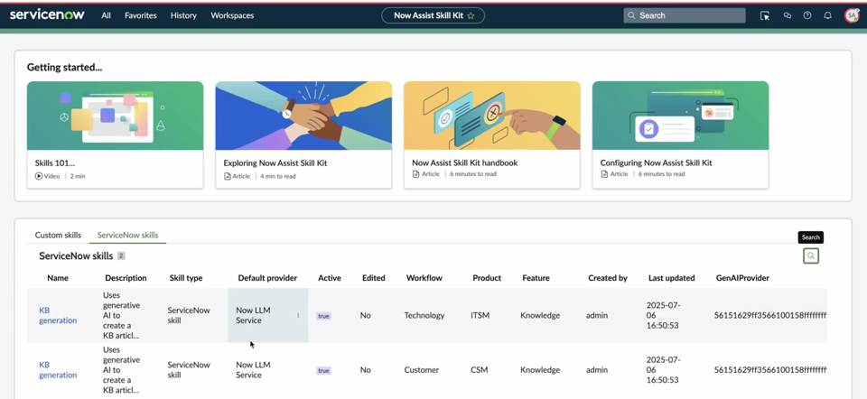867x399 pixels.
Task: Open the Workspaces menu
Action: [232, 15]
